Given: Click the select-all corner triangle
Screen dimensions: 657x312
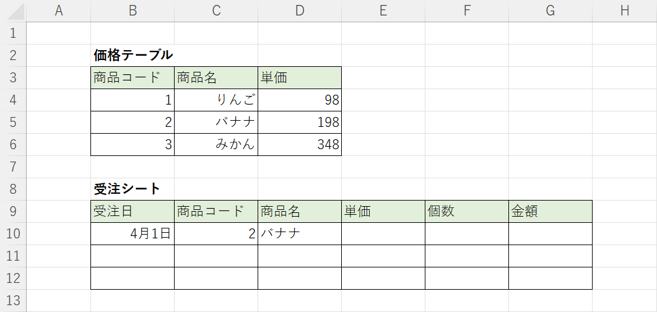Looking at the screenshot, I should pos(14,11).
